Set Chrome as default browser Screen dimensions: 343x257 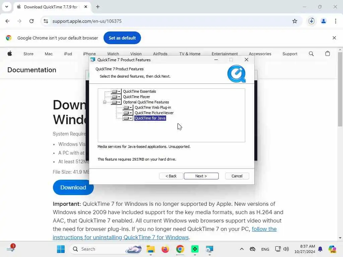point(122,38)
